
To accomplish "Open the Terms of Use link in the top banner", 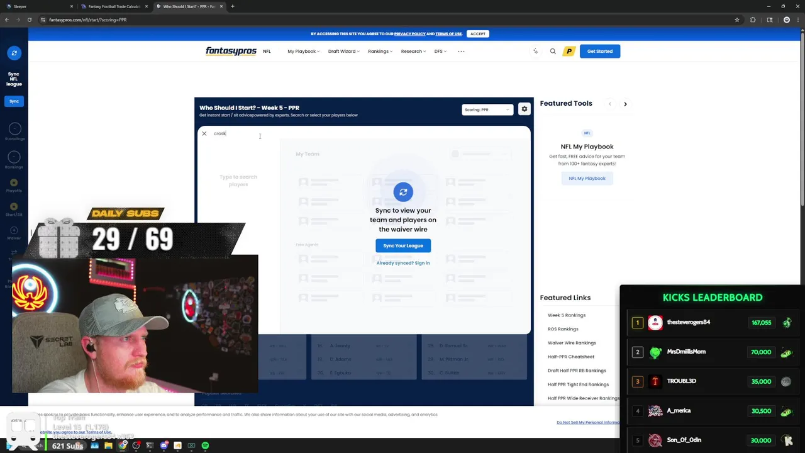I will coord(448,33).
